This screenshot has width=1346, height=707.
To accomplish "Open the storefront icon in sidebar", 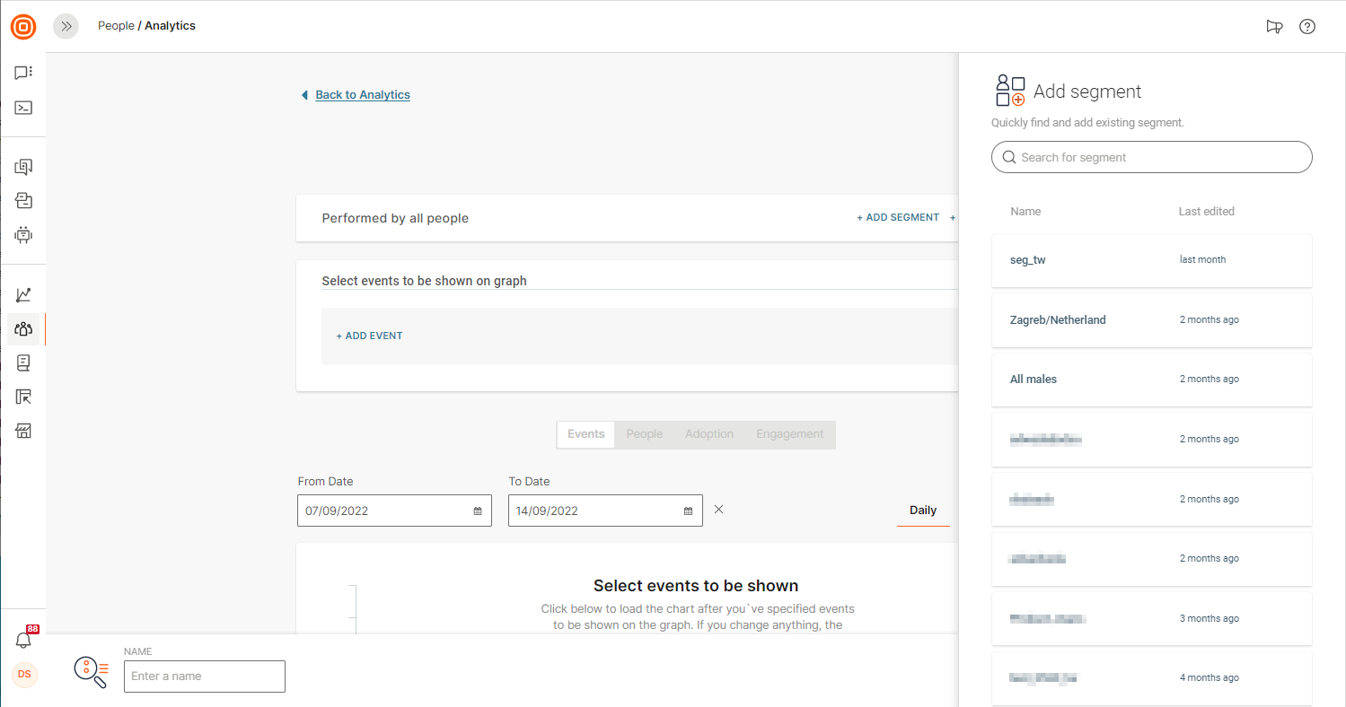I will (23, 432).
